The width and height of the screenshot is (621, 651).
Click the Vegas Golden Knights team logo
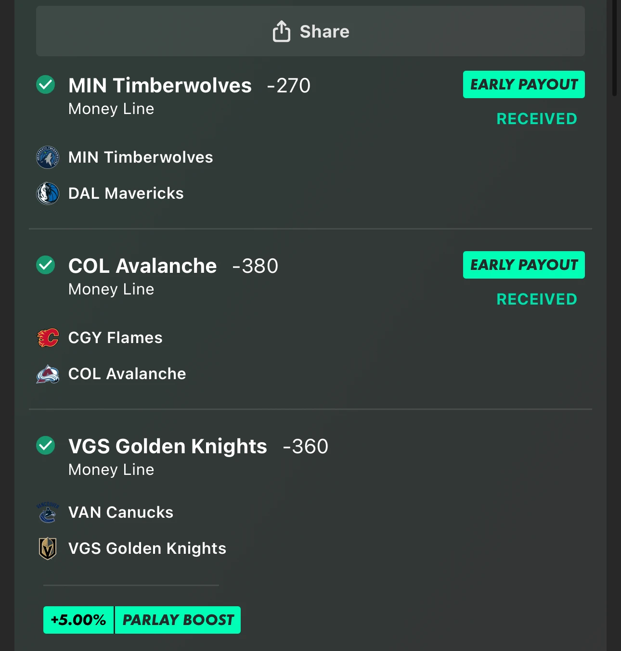coord(48,549)
